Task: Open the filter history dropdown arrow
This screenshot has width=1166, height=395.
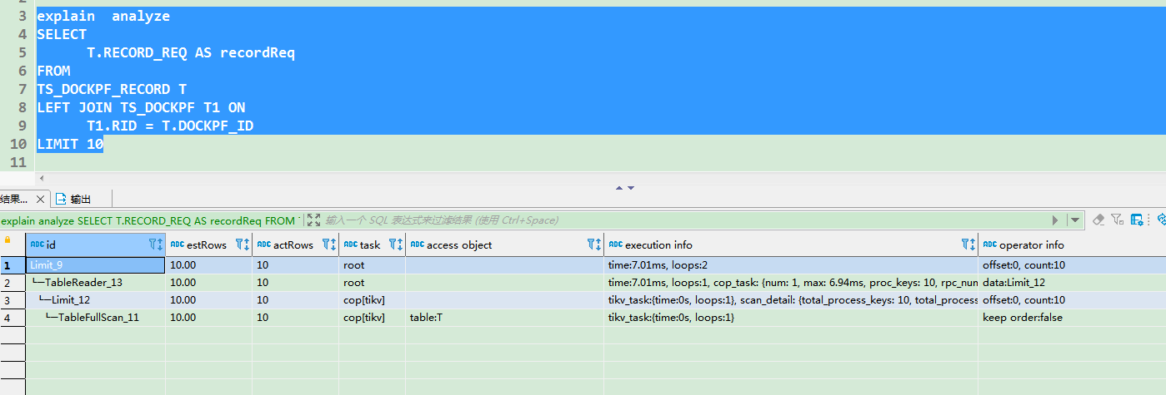Action: tap(1075, 220)
